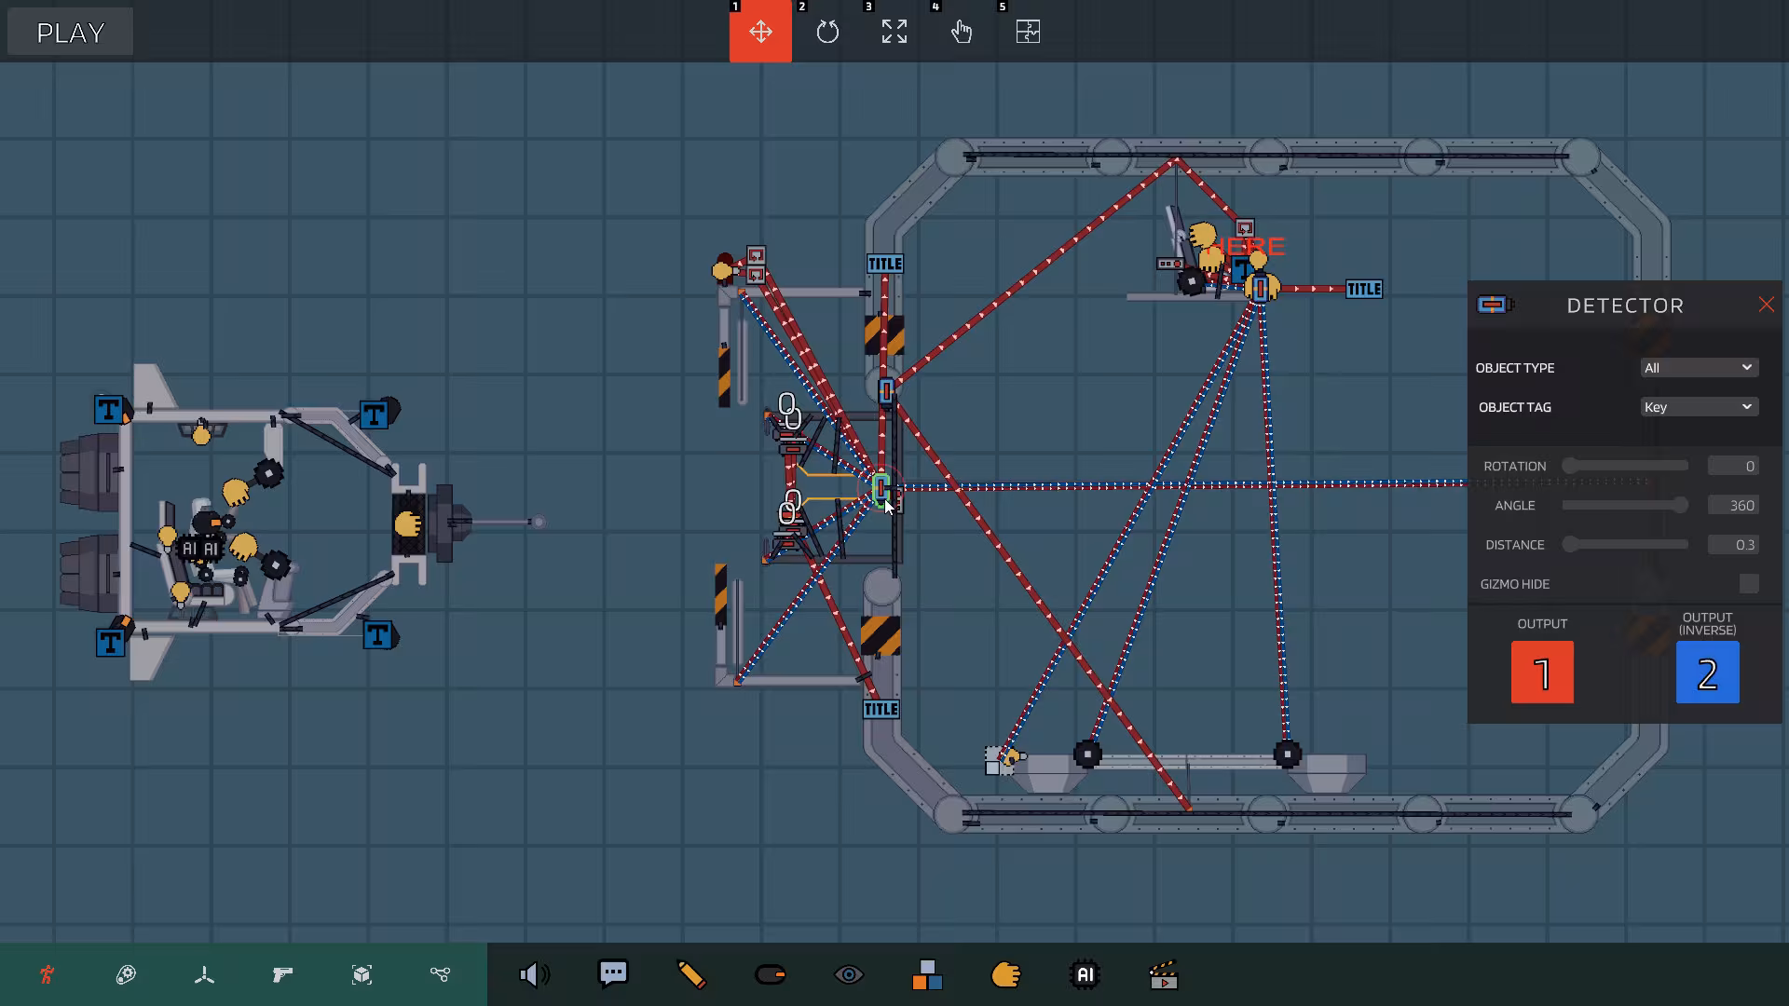Select the fifth wiring tool icon

(x=1028, y=32)
